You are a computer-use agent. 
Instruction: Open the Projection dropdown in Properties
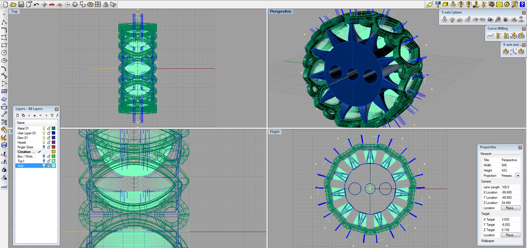[518, 176]
